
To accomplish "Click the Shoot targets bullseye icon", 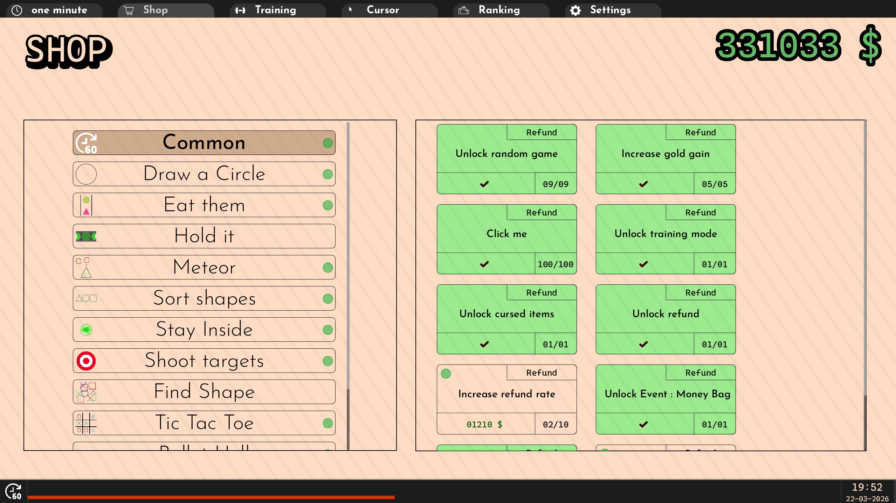I will (86, 361).
